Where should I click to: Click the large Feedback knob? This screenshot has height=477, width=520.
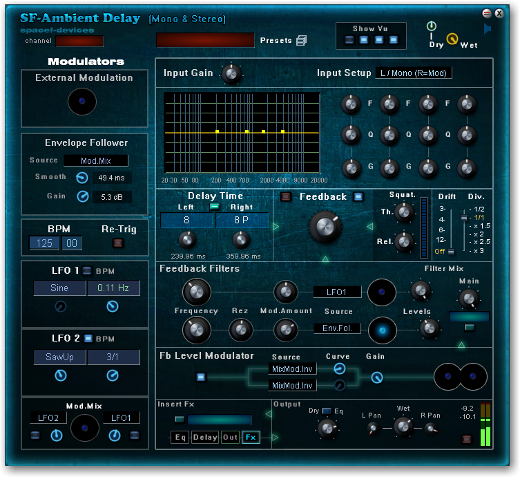(x=325, y=227)
